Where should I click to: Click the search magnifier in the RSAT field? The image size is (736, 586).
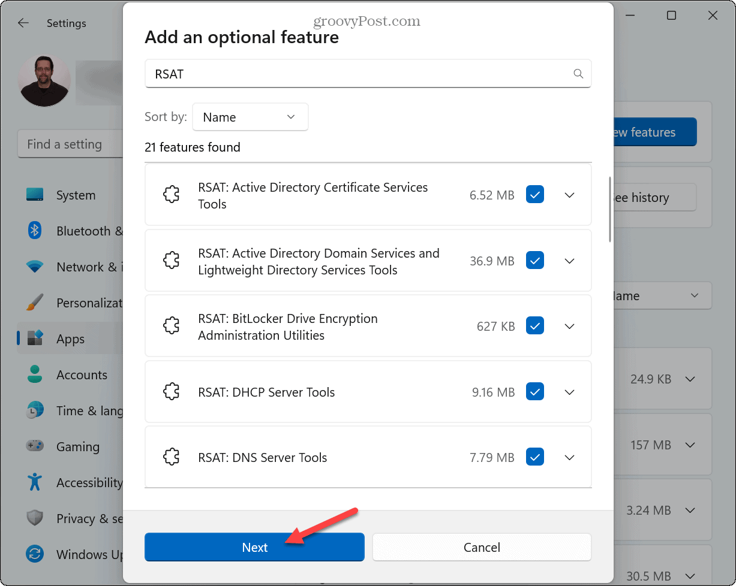(x=578, y=73)
